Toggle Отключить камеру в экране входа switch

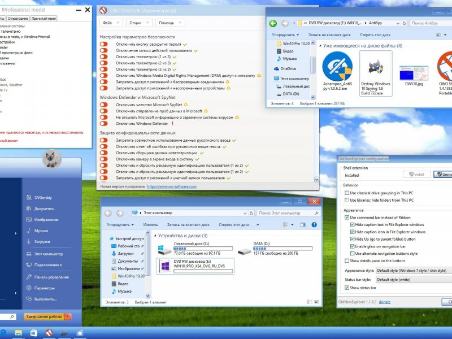pos(104,159)
